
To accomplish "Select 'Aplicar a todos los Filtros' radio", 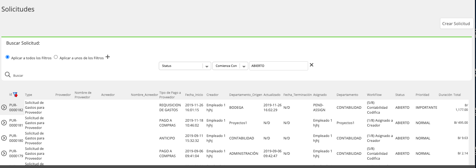I will pos(8,57).
